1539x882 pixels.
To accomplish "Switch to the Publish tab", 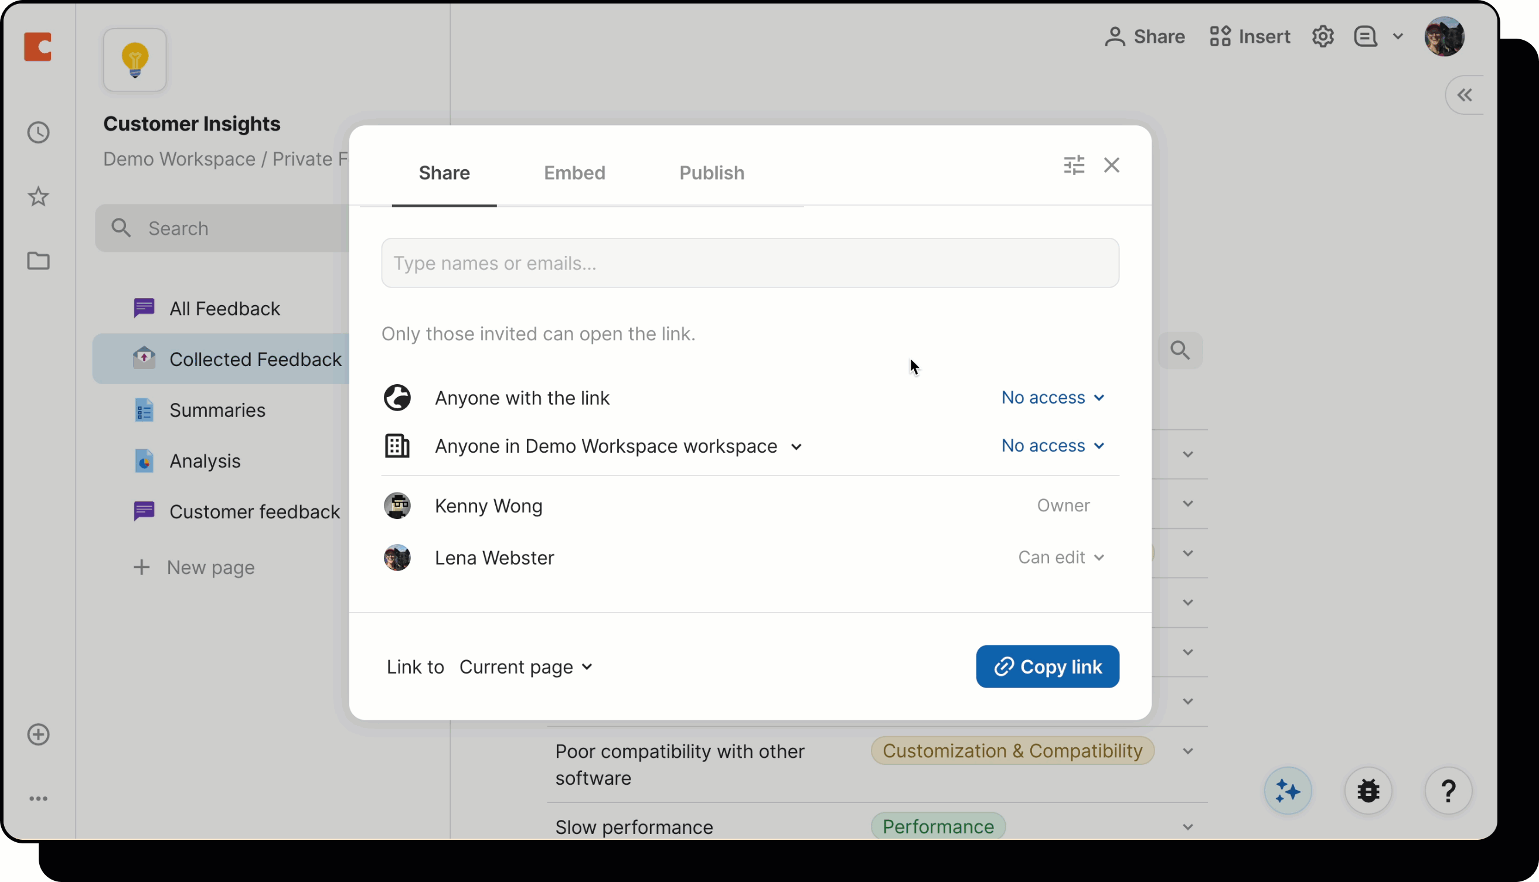I will 711,173.
